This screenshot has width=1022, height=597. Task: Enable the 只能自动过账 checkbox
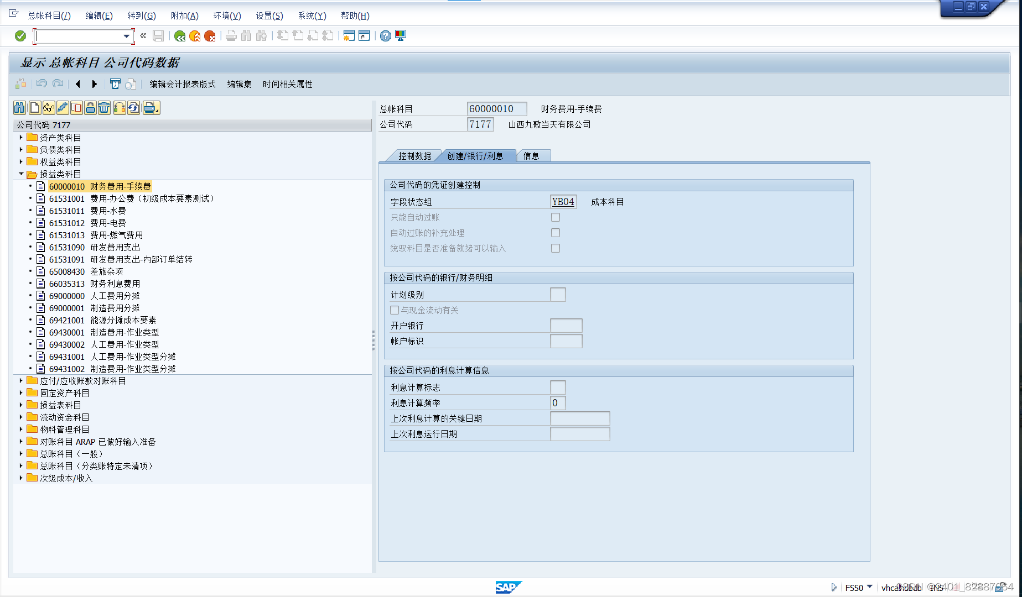(556, 217)
